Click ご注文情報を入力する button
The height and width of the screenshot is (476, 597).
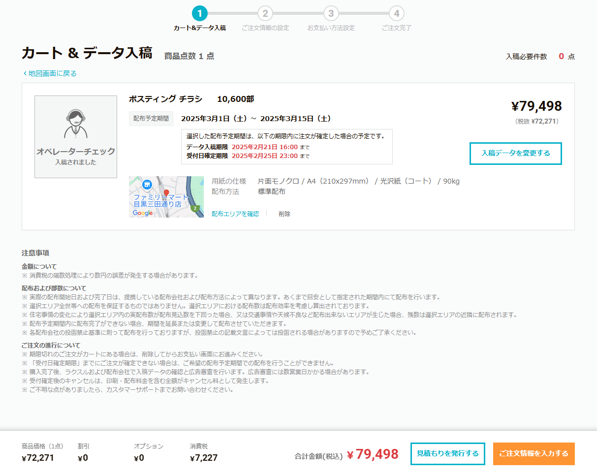click(534, 454)
